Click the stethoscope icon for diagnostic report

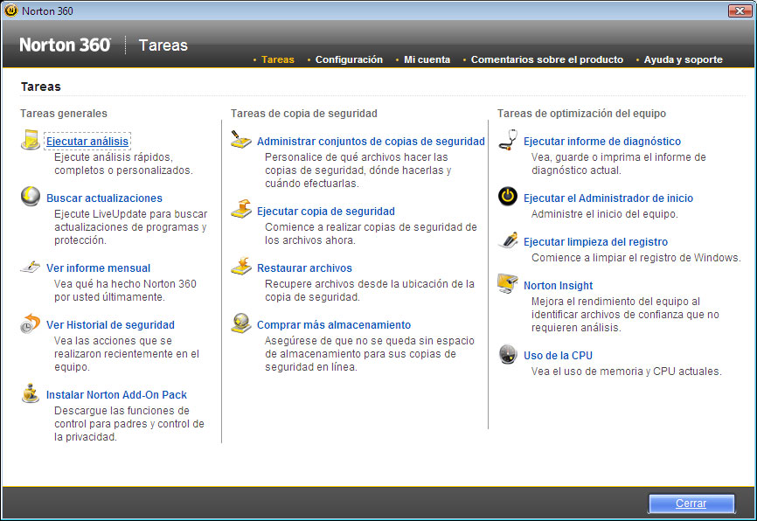[508, 140]
